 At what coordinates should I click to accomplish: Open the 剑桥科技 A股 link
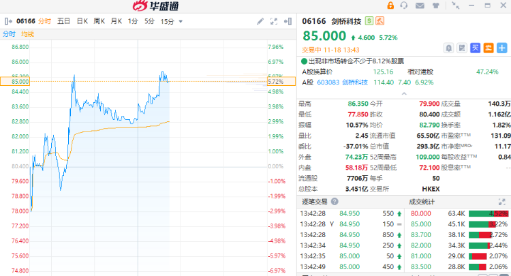355,82
